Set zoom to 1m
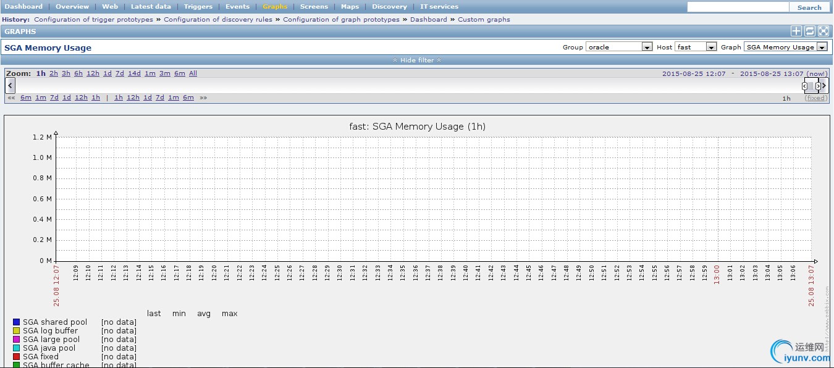The height and width of the screenshot is (368, 834). [150, 73]
